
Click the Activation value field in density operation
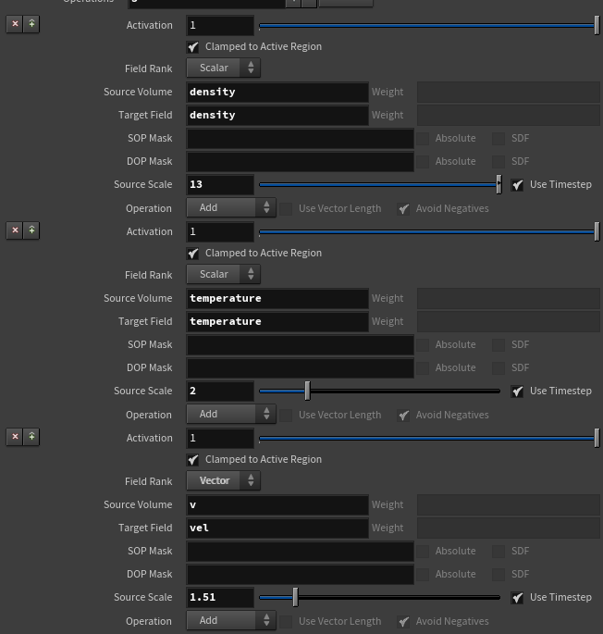tap(220, 26)
